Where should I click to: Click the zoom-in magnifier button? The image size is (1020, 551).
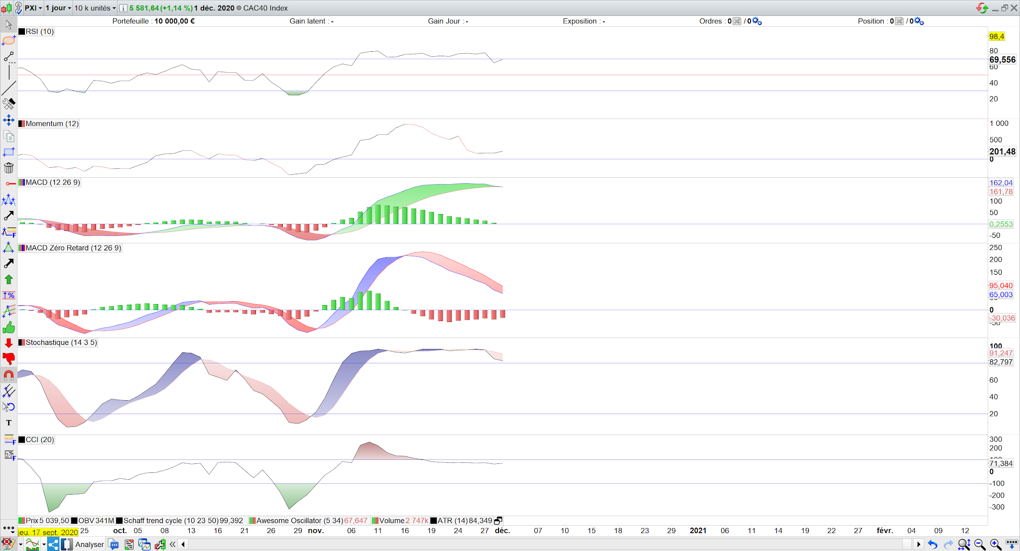point(996,544)
